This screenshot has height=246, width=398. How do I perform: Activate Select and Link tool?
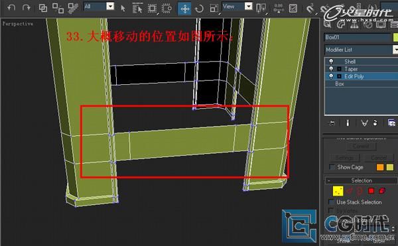42,8
